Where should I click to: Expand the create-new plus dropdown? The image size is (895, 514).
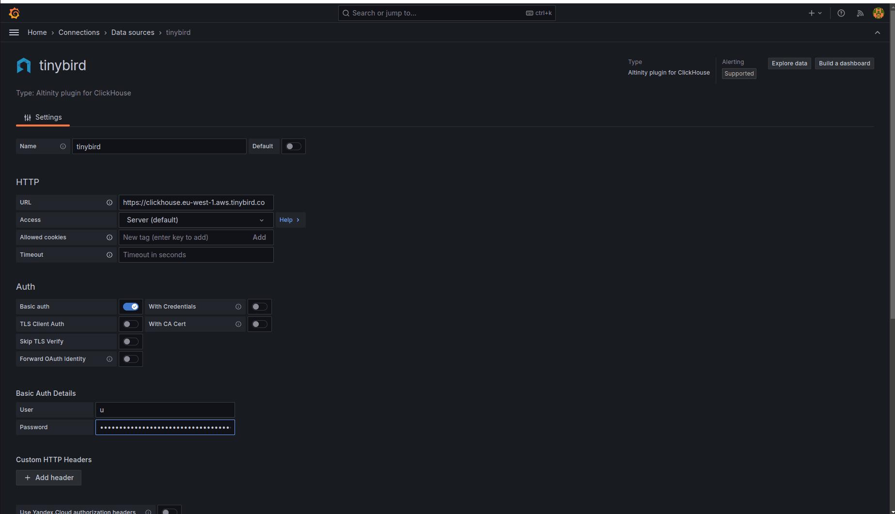coord(814,13)
